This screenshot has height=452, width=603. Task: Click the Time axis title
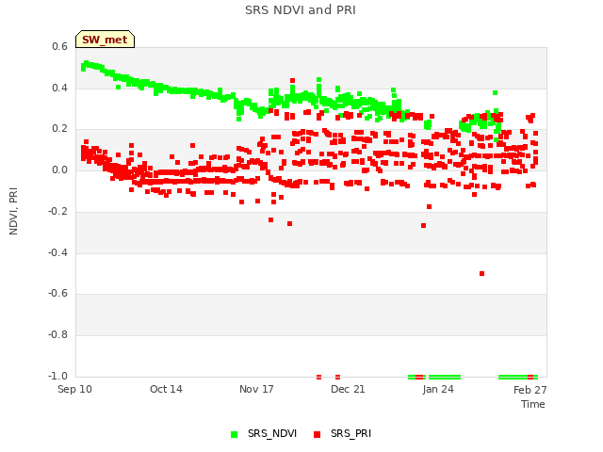533,404
